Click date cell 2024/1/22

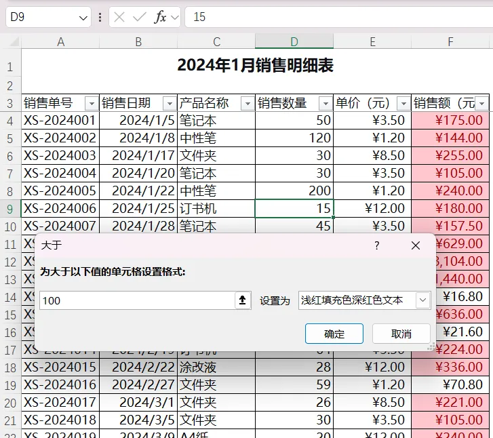coord(138,191)
